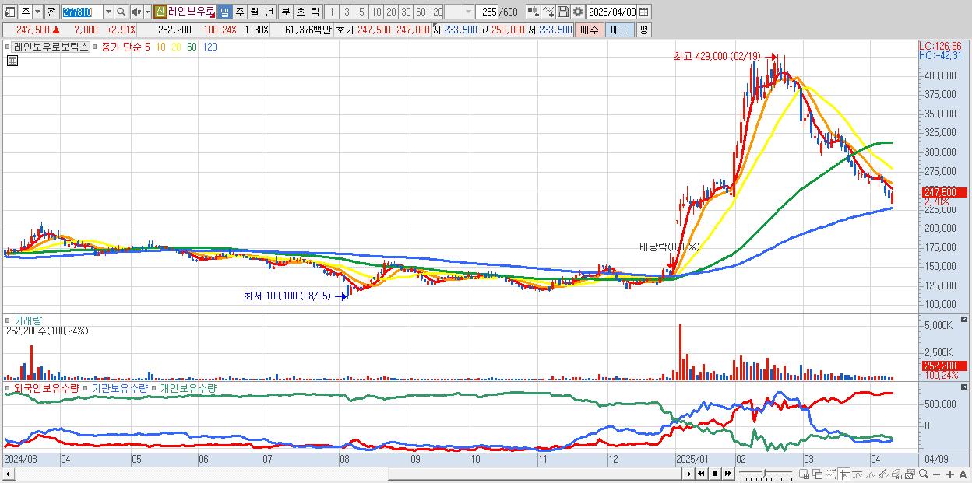Expand the stock code history dropdown

(108, 12)
